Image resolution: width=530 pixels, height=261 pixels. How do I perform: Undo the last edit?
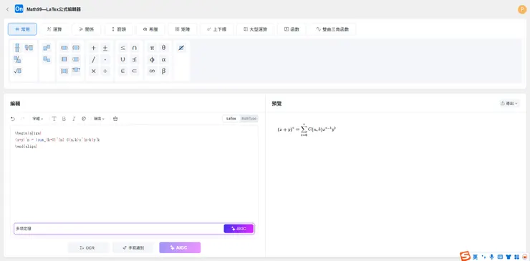click(x=13, y=119)
